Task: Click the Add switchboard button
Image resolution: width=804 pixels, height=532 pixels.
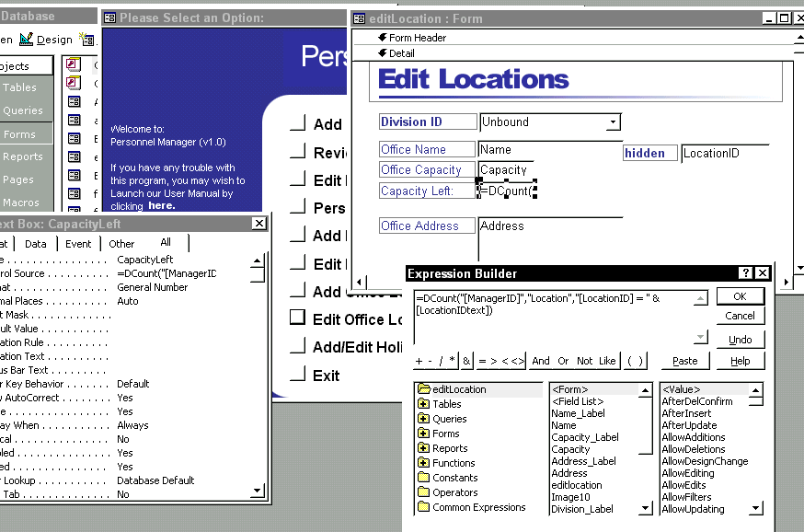Action: point(298,124)
